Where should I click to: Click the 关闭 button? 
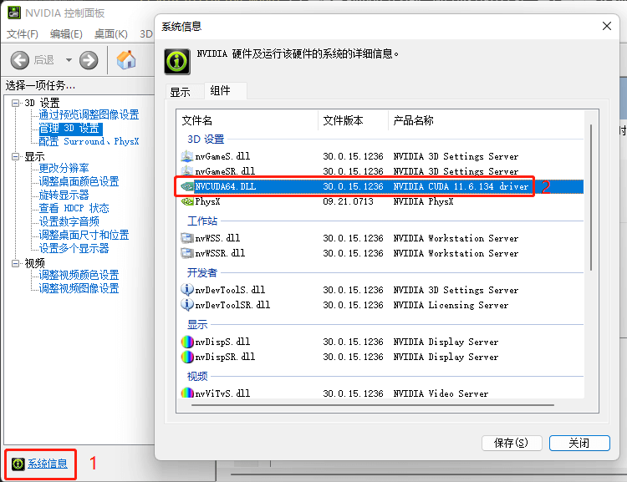click(x=579, y=443)
